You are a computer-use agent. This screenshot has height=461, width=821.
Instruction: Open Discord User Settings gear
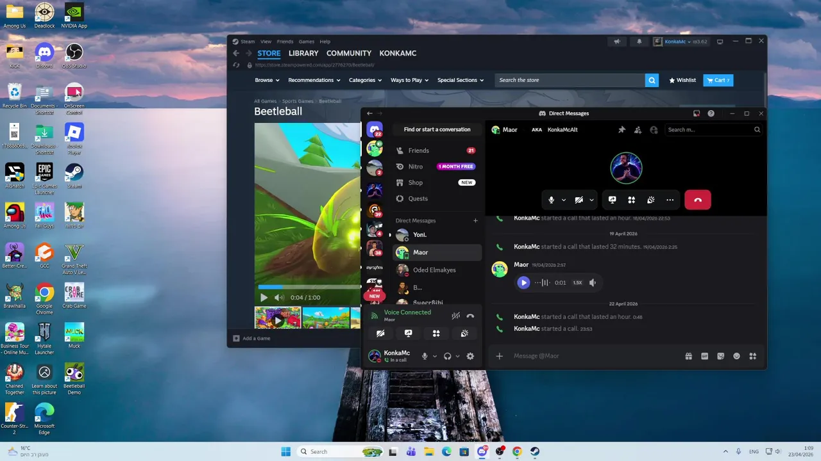(470, 356)
